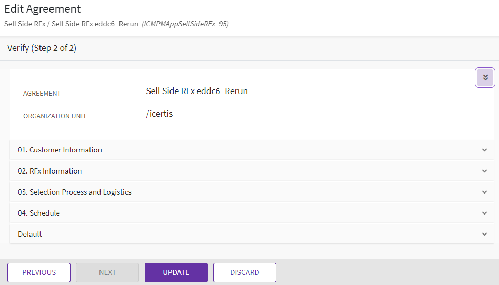Expand Customer Information using its chevron arrow
The width and height of the screenshot is (499, 285).
[x=484, y=150]
